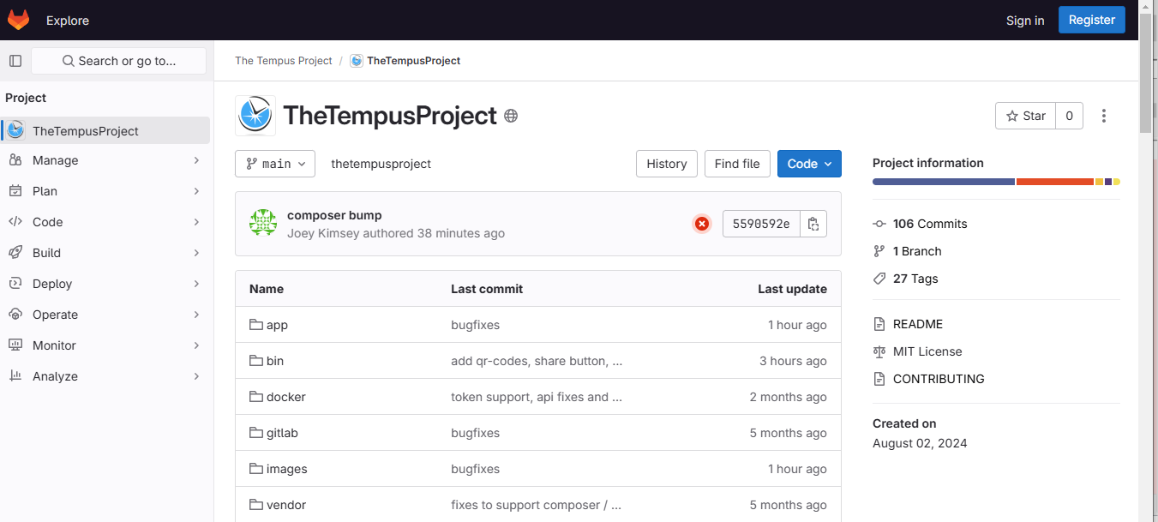Click the large project clock logo
Viewport: 1158px width, 522px height.
click(x=255, y=116)
